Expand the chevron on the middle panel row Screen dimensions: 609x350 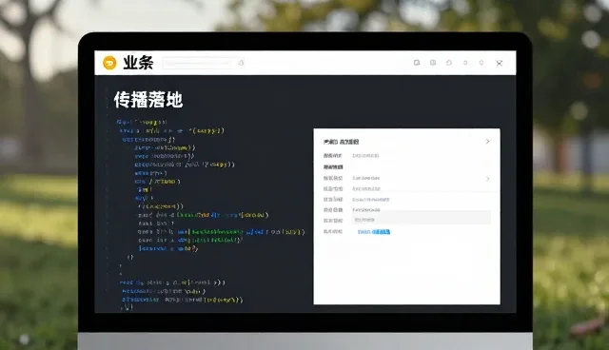pyautogui.click(x=487, y=179)
